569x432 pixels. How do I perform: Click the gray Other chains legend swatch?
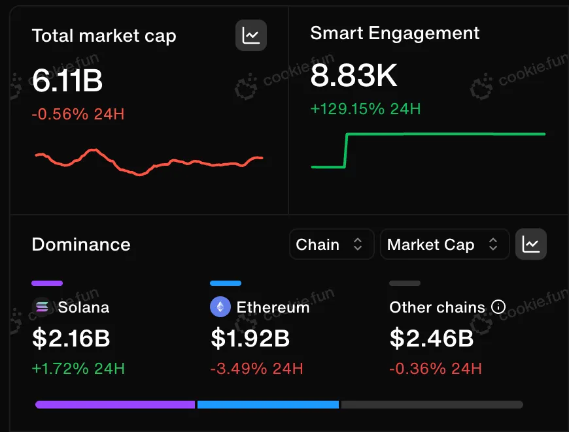[x=404, y=283]
